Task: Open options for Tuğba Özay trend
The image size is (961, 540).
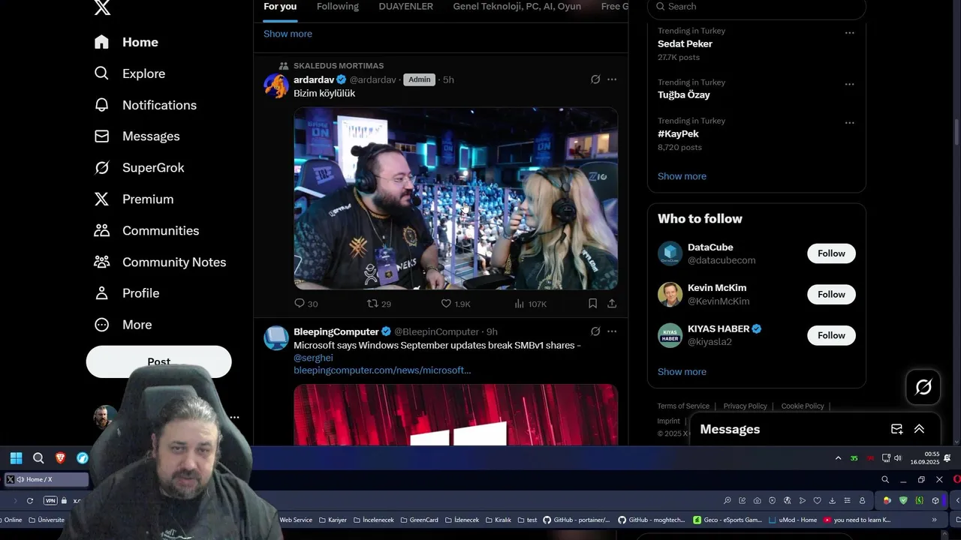Action: [x=849, y=84]
